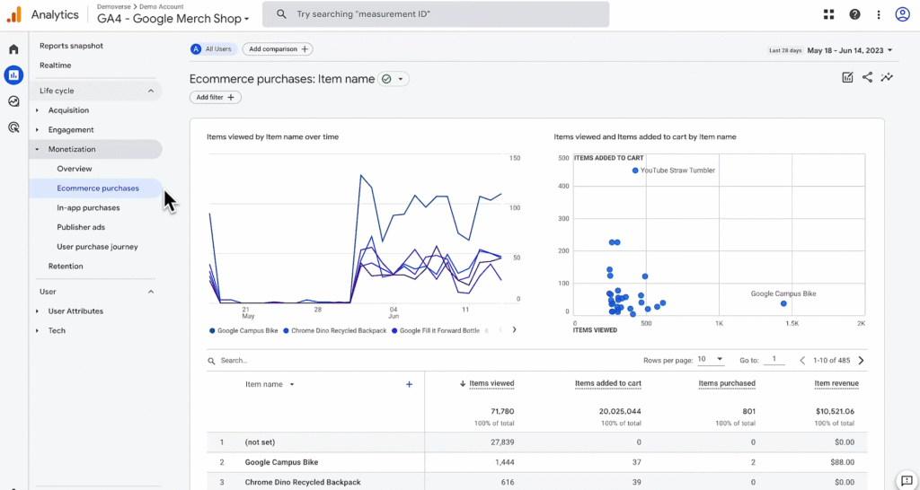
Task: Click the Go to page number field
Action: click(774, 359)
